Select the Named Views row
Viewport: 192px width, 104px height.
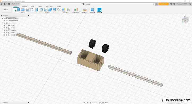[x=12, y=23]
